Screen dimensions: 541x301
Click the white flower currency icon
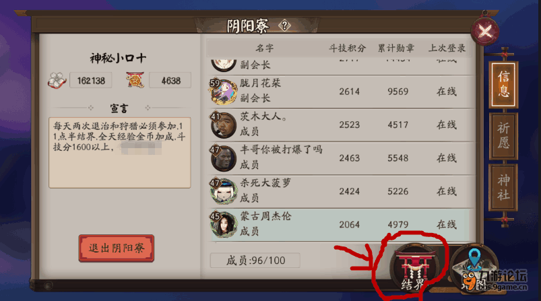(x=57, y=80)
